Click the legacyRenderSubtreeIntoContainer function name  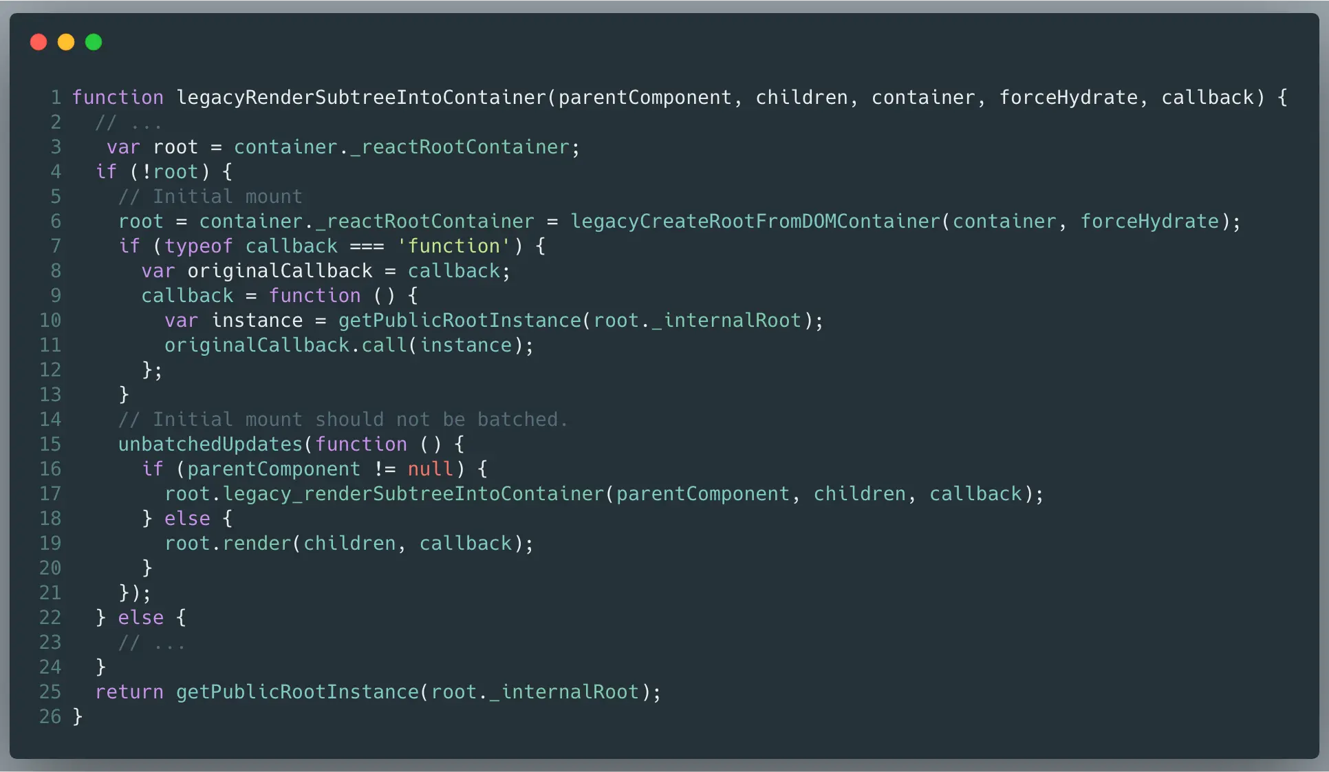click(x=360, y=98)
